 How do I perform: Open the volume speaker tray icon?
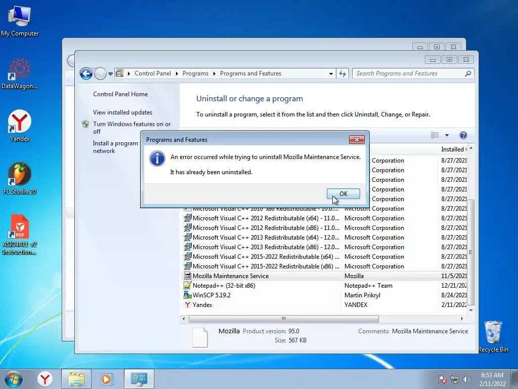[x=467, y=379]
